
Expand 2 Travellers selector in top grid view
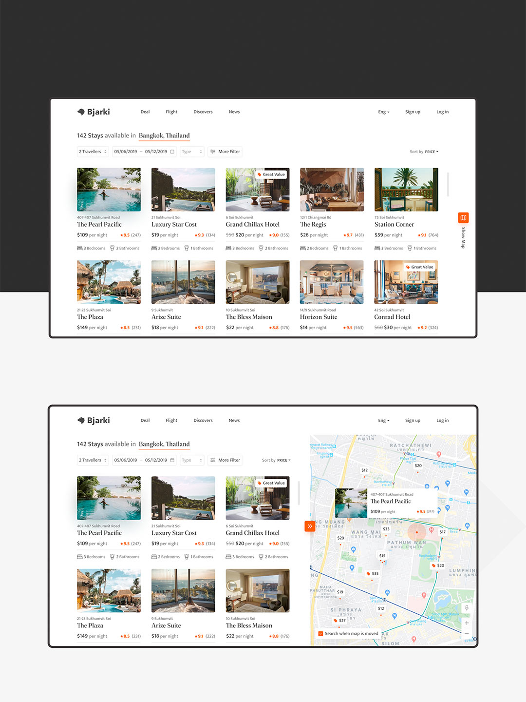[93, 152]
